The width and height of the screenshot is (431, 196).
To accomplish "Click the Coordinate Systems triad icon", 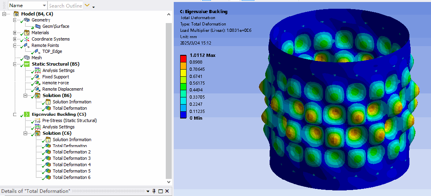I will pyautogui.click(x=27, y=39).
